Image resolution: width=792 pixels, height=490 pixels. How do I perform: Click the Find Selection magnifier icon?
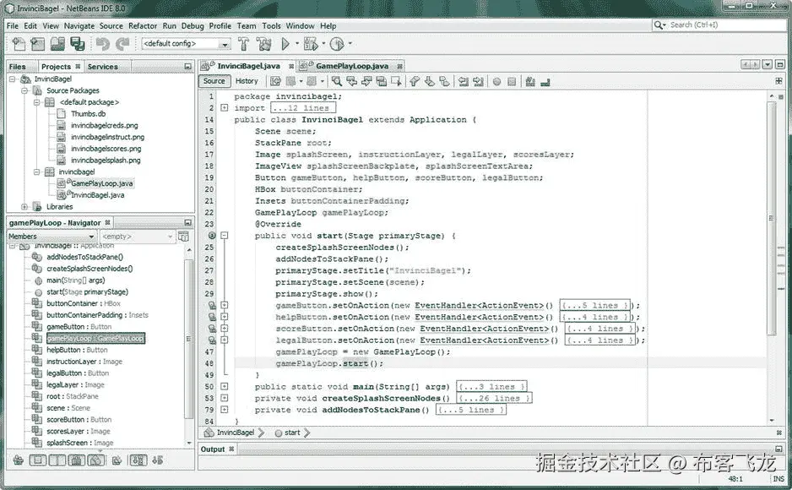(x=337, y=81)
